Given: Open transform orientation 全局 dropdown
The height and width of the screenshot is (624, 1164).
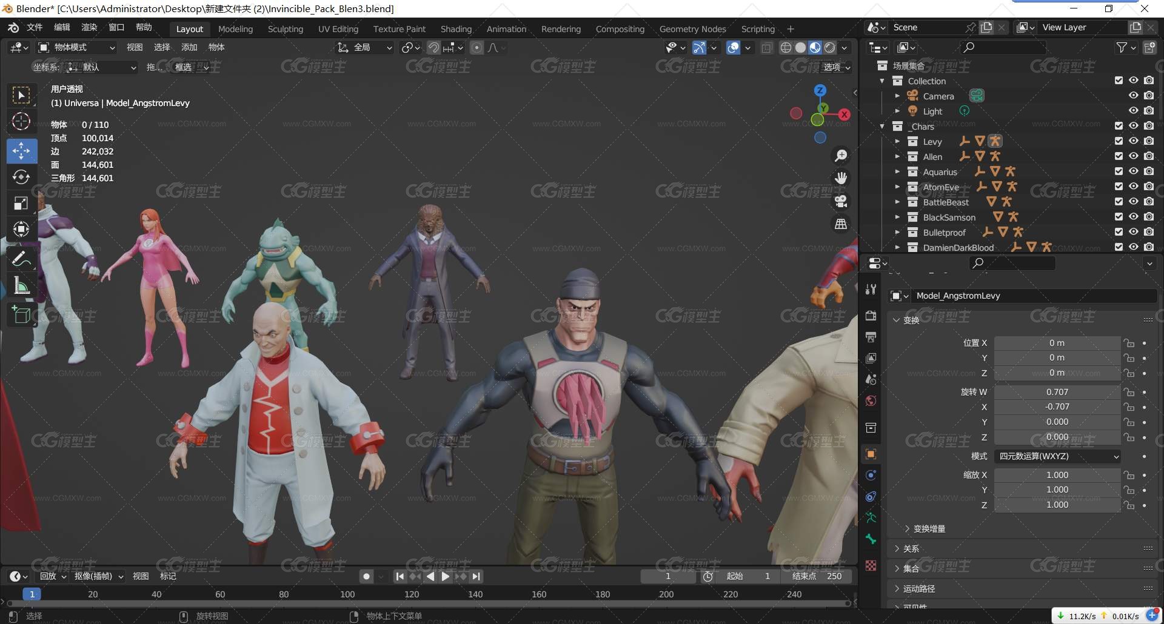Looking at the screenshot, I should click(365, 47).
